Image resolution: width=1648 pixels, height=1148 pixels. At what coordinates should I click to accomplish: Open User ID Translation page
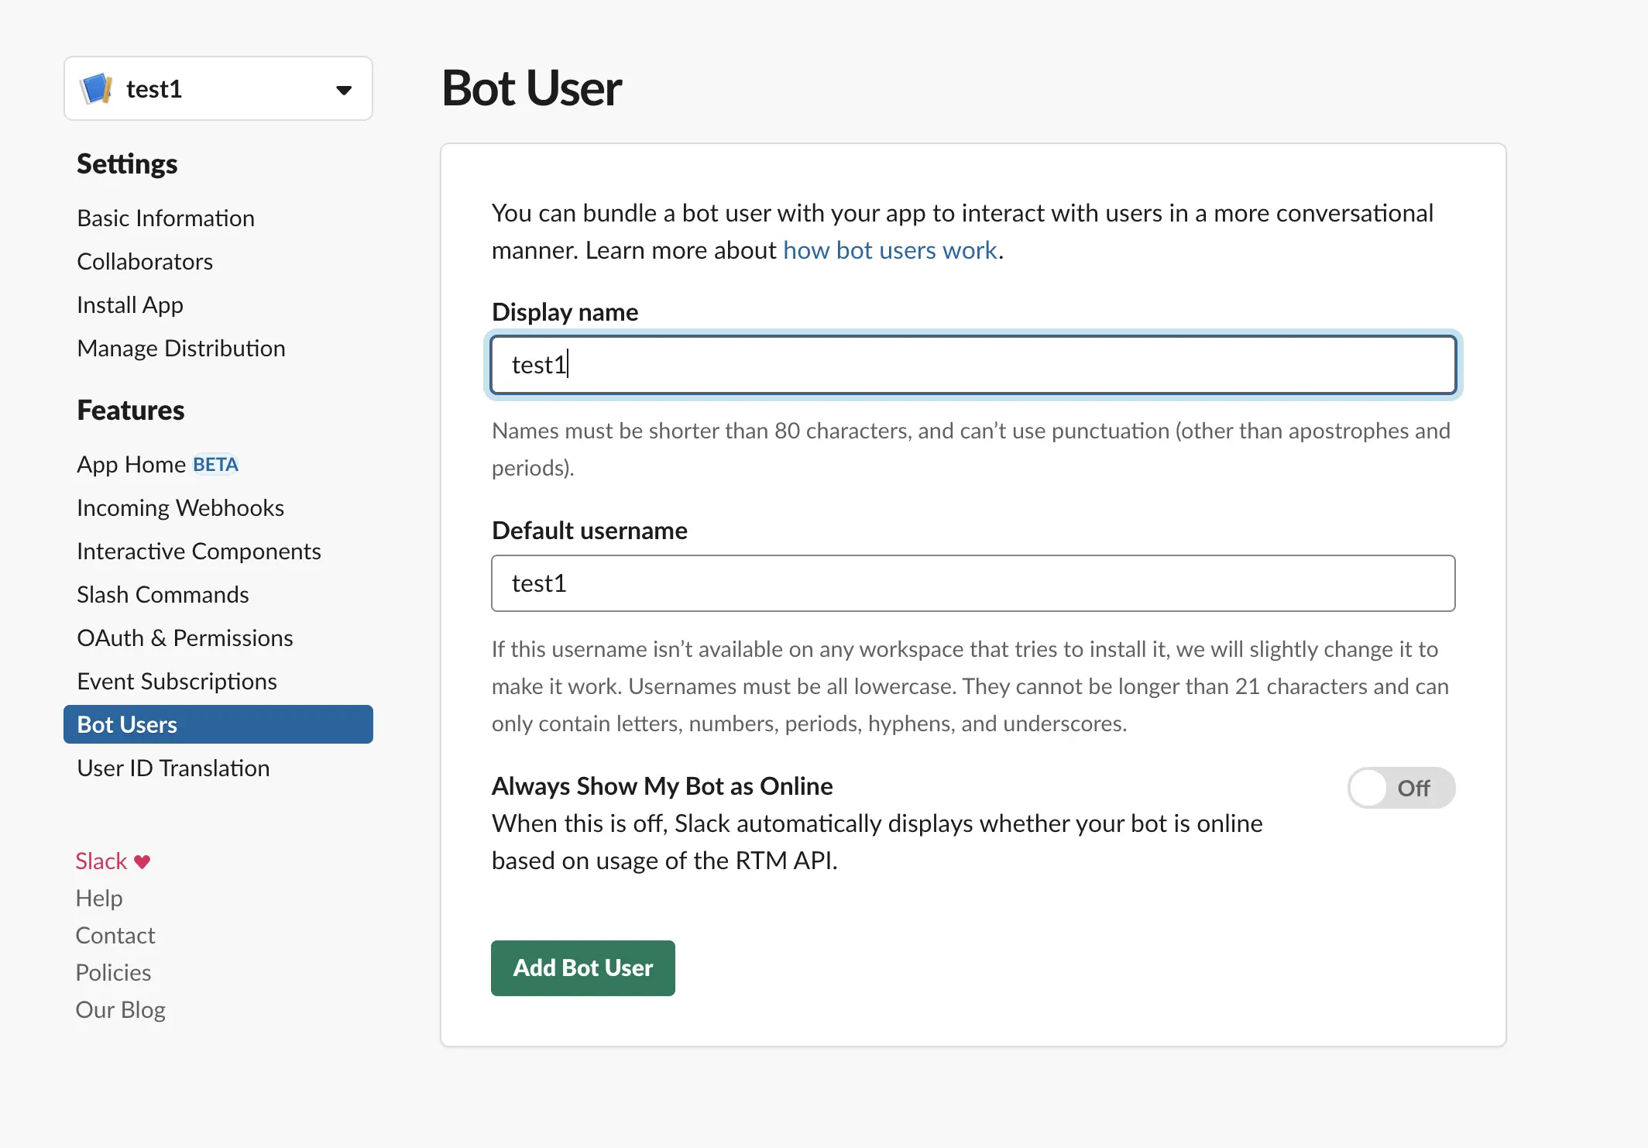coord(173,768)
